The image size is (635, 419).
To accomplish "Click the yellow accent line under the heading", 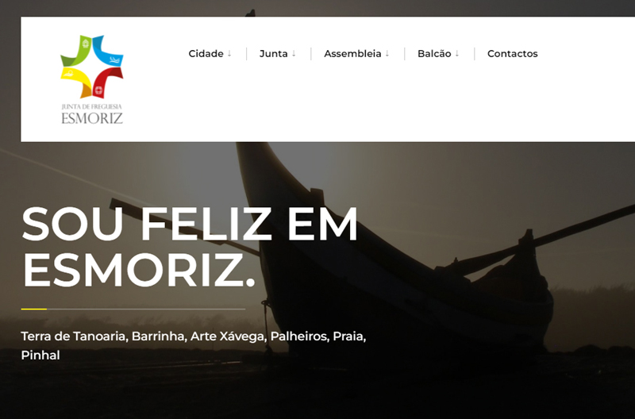I will click(34, 309).
